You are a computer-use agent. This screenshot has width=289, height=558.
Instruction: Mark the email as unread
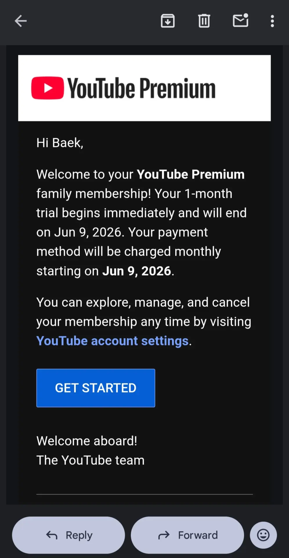pos(241,20)
